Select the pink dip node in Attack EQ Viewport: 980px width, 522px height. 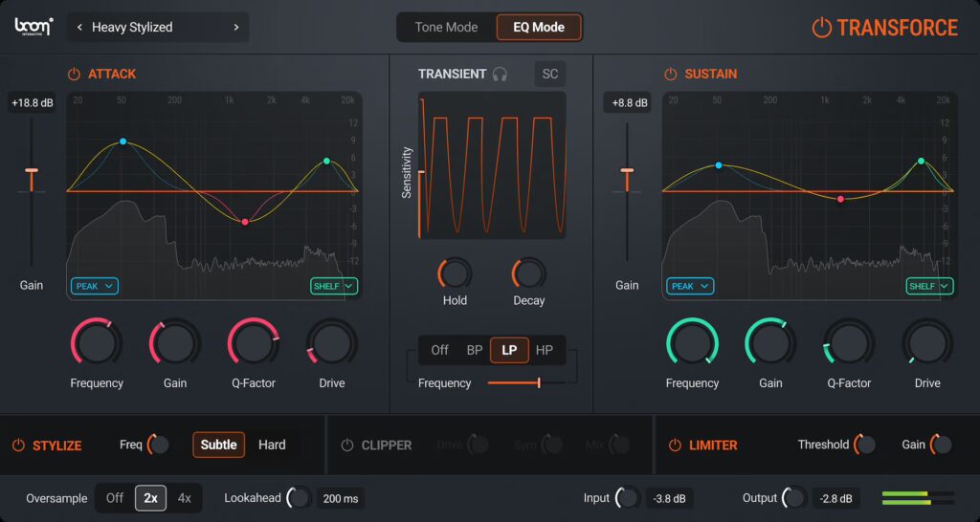245,222
